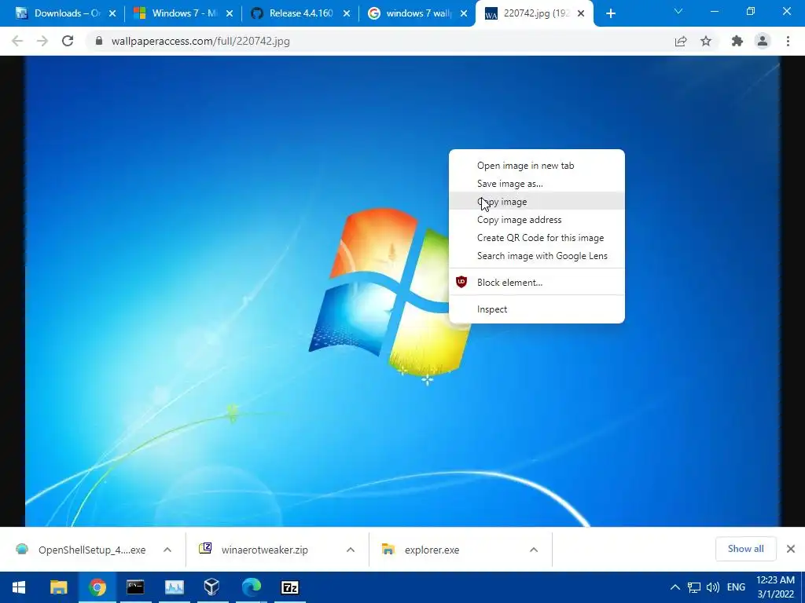Choose Open image in new tab
This screenshot has height=603, width=805.
coord(536,166)
